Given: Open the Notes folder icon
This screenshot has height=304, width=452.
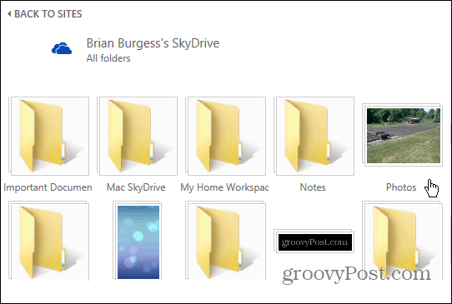Looking at the screenshot, I should (314, 136).
